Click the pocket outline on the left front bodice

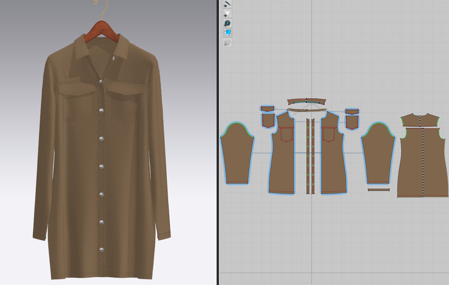287,134
